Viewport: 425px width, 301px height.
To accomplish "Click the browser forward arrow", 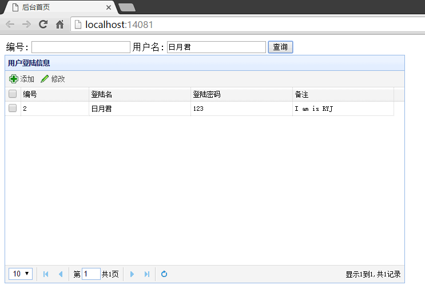I will (x=26, y=25).
